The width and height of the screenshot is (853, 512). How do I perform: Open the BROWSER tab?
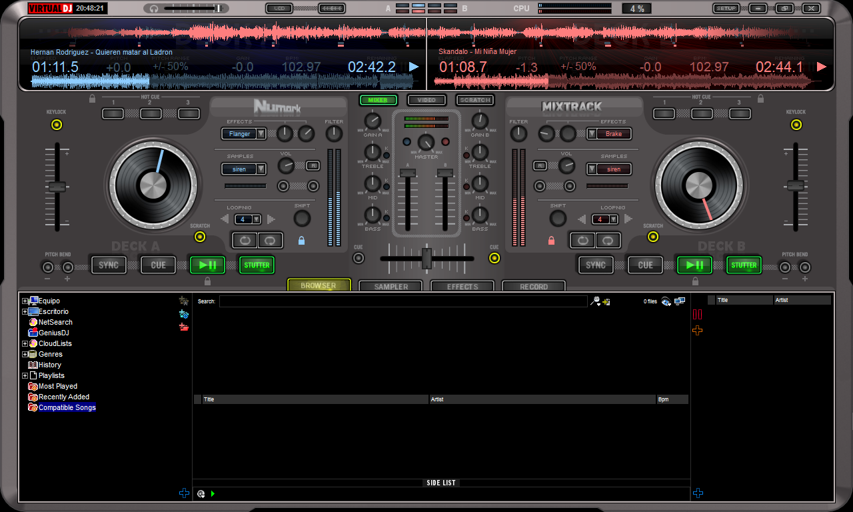pyautogui.click(x=319, y=285)
